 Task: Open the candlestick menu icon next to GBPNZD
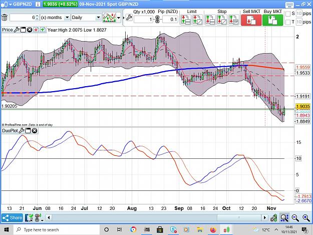click(x=5, y=4)
